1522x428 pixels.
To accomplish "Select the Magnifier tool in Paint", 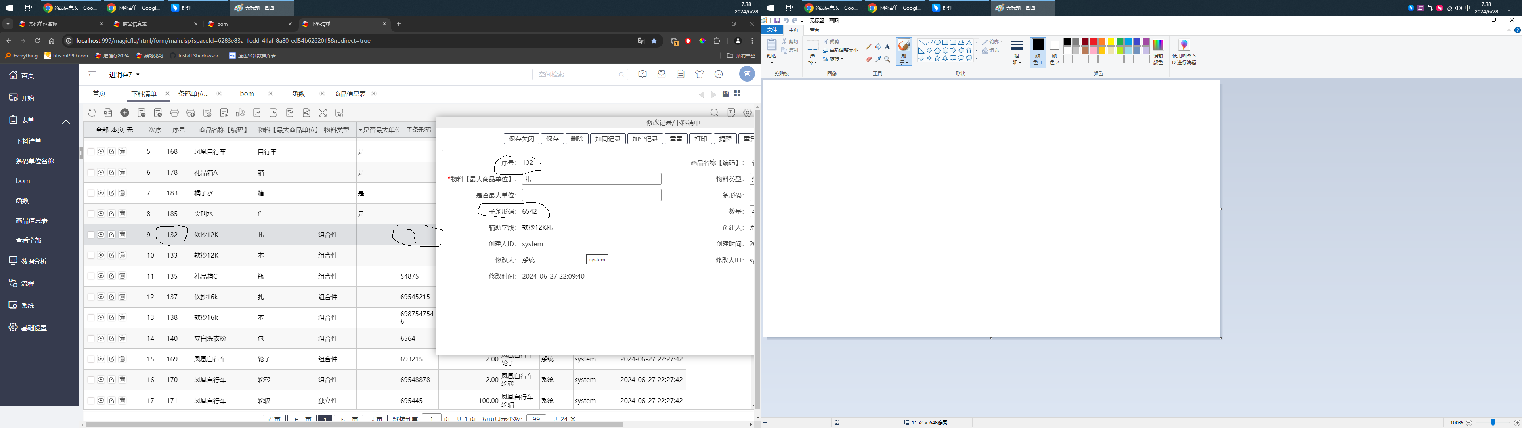I will tap(887, 59).
